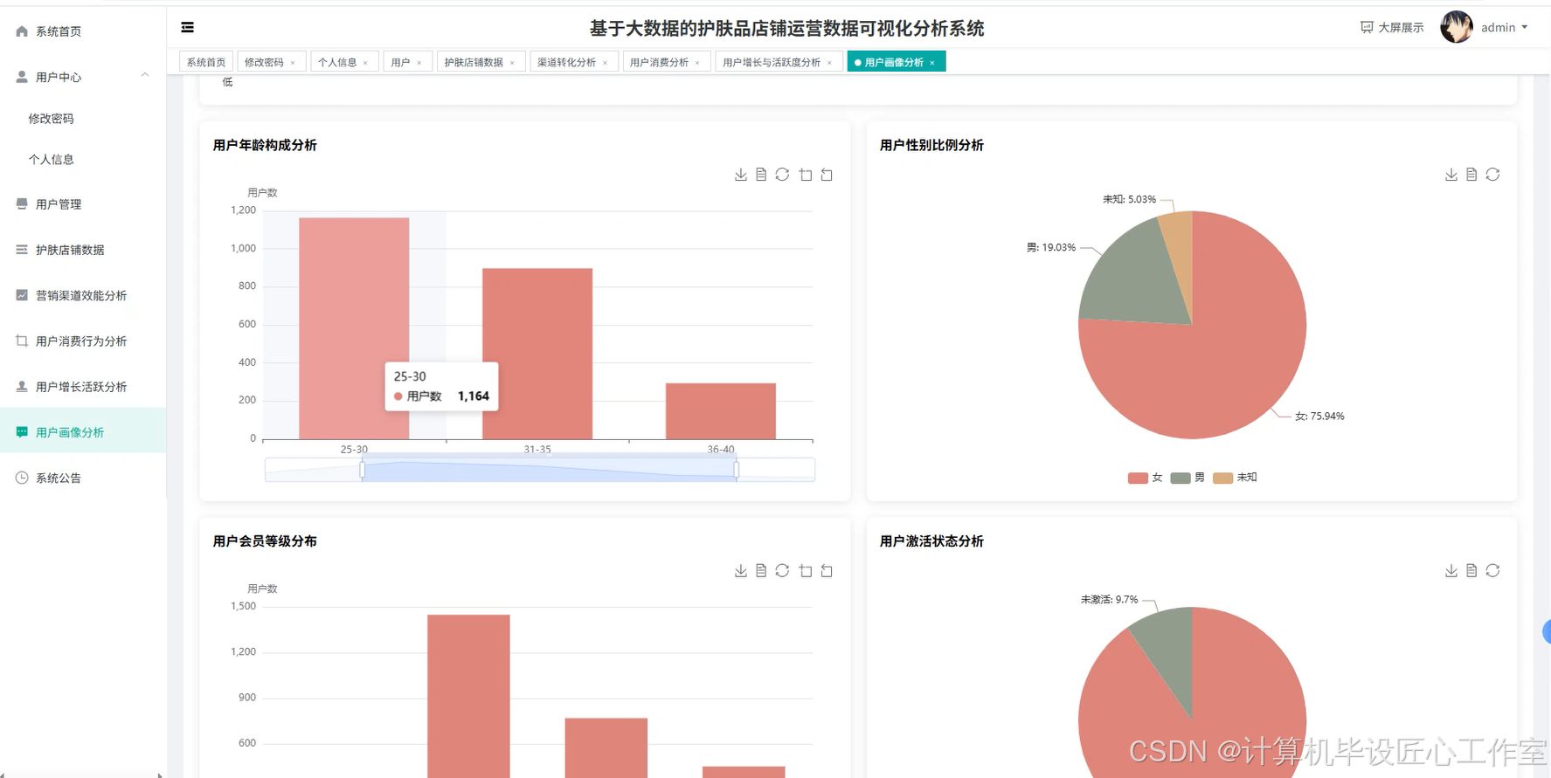Open 营销渠道效能分析 sidebar item
This screenshot has height=778, width=1551.
point(83,295)
